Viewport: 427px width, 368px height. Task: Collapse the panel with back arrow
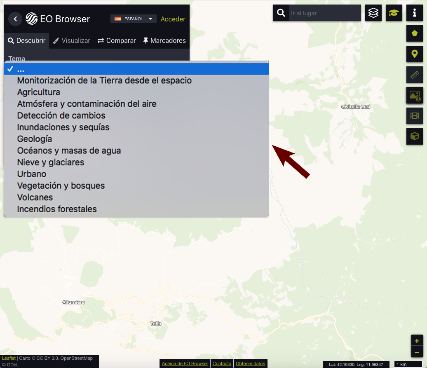(x=15, y=19)
